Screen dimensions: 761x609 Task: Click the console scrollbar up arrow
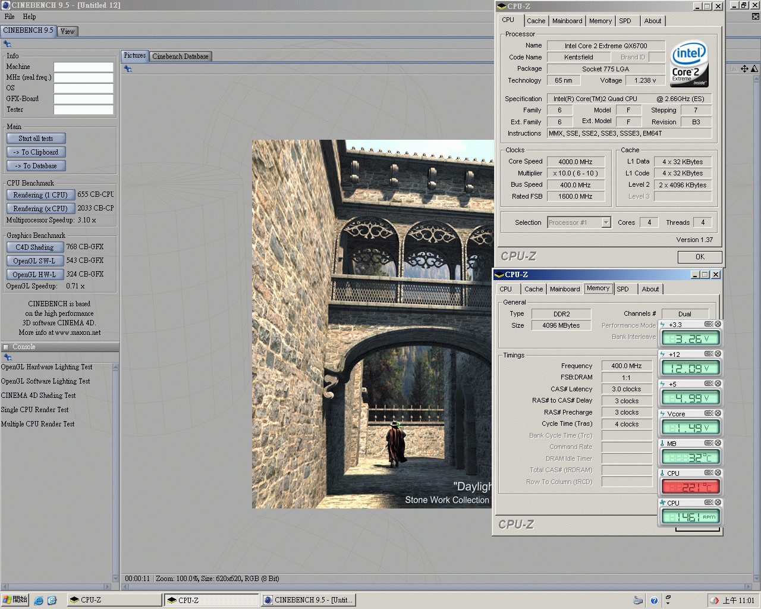115,368
